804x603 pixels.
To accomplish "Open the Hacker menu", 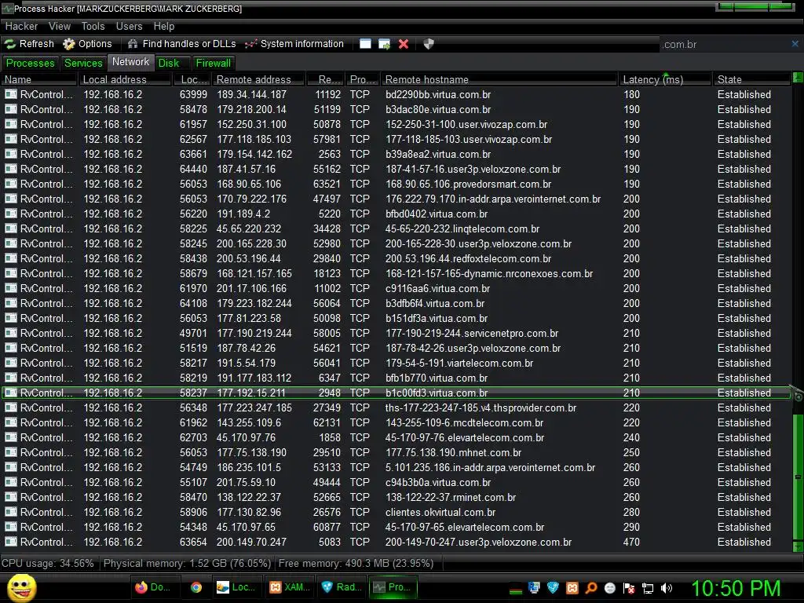I will (x=21, y=26).
